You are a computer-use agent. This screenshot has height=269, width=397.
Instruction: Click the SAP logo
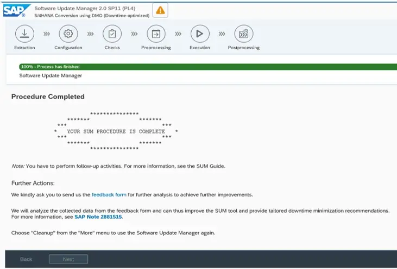16,11
